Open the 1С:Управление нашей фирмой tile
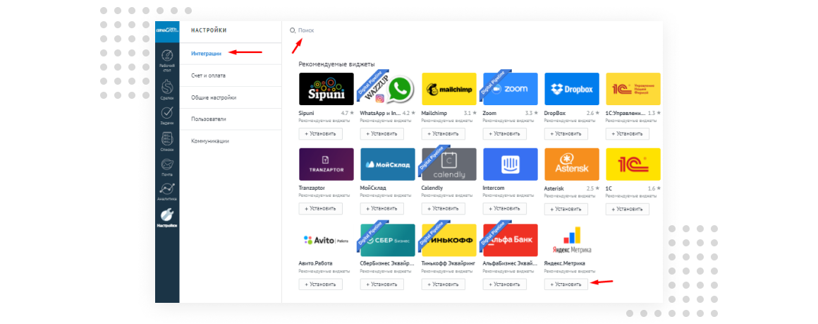Viewport: 818px width, 324px height. [x=633, y=89]
